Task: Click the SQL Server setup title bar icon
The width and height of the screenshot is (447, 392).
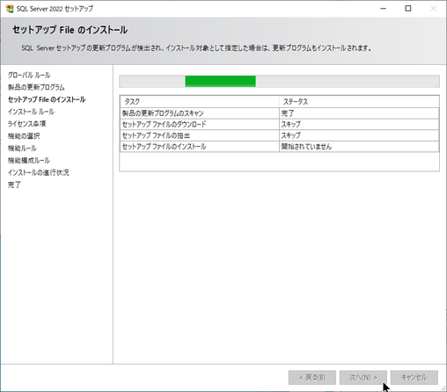Action: coord(10,9)
